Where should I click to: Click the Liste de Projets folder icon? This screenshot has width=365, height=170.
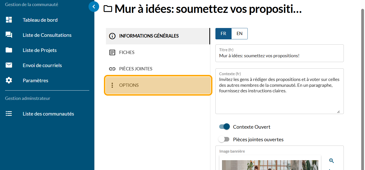click(x=9, y=50)
